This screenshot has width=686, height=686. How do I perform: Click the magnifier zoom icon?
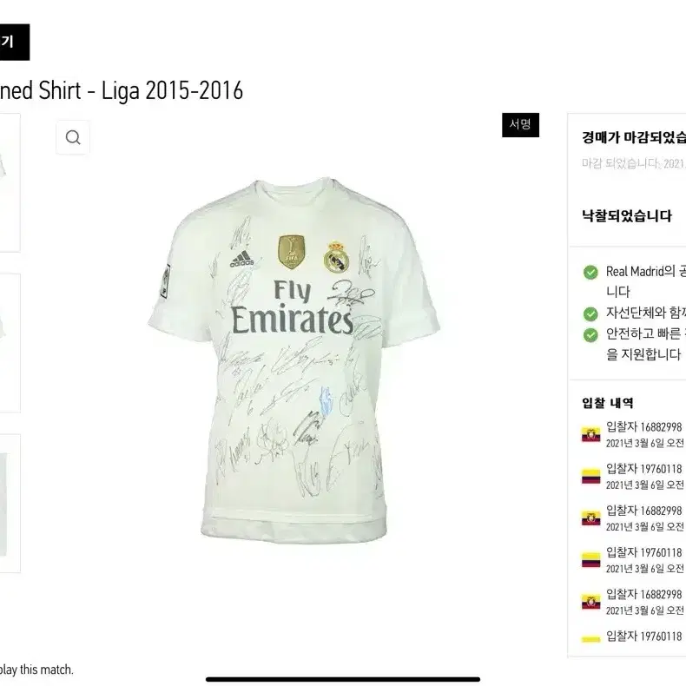[x=73, y=137]
